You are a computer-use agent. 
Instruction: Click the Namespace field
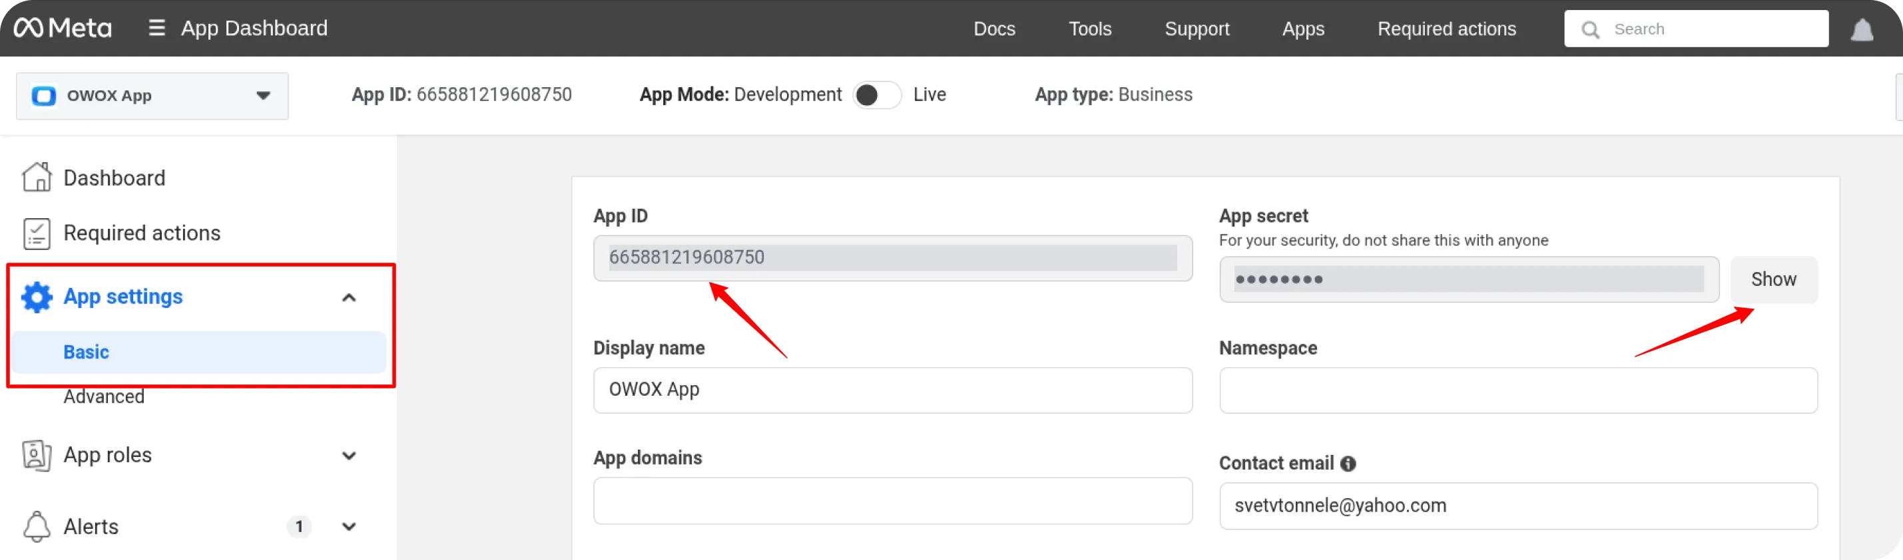(x=1518, y=390)
